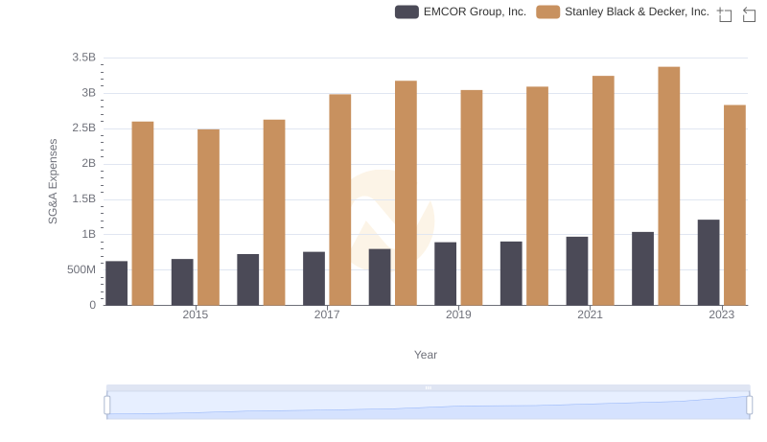Select the 2015 EMCOR bar
This screenshot has height=442, width=767.
tap(182, 282)
